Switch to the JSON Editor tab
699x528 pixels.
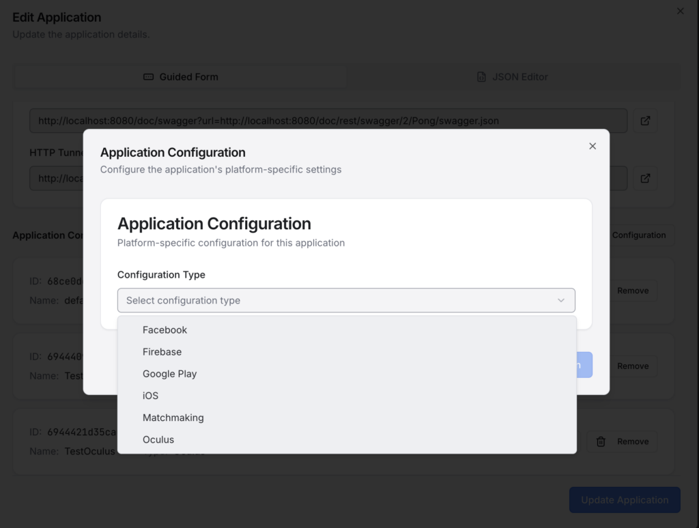click(512, 77)
